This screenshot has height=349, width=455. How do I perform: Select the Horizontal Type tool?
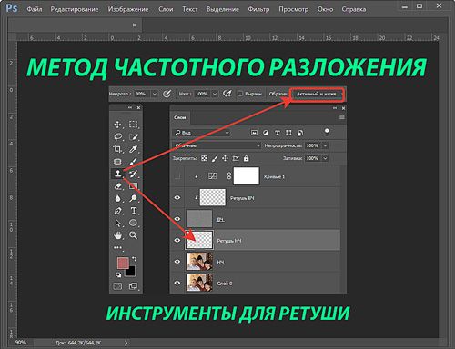coord(134,211)
